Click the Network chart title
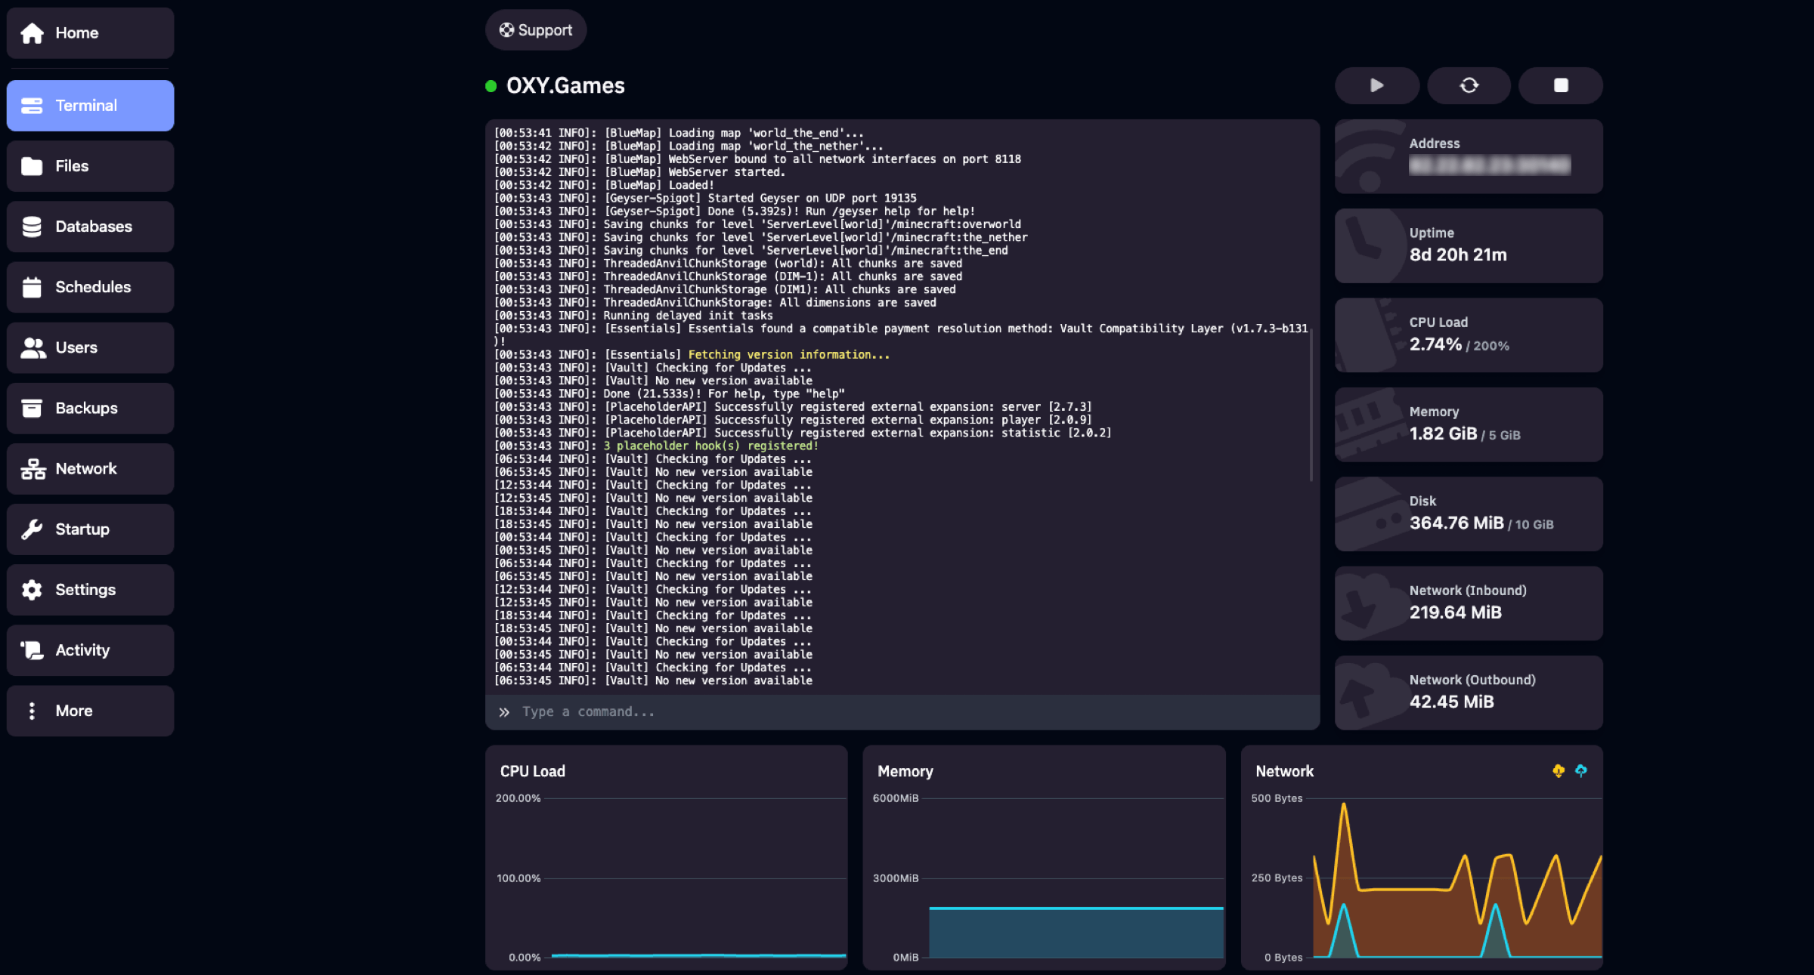Screen dimensions: 1814x975 1284,771
